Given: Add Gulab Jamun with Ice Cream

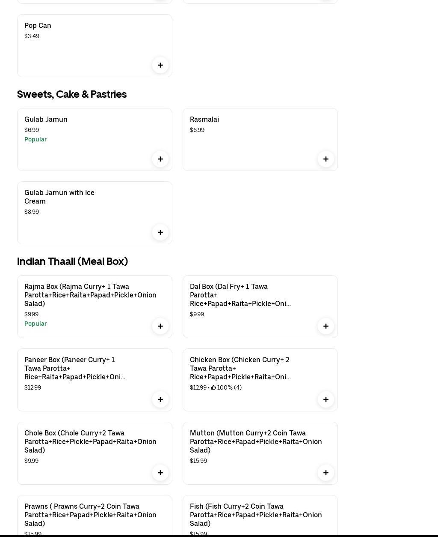Looking at the screenshot, I should click(x=160, y=232).
